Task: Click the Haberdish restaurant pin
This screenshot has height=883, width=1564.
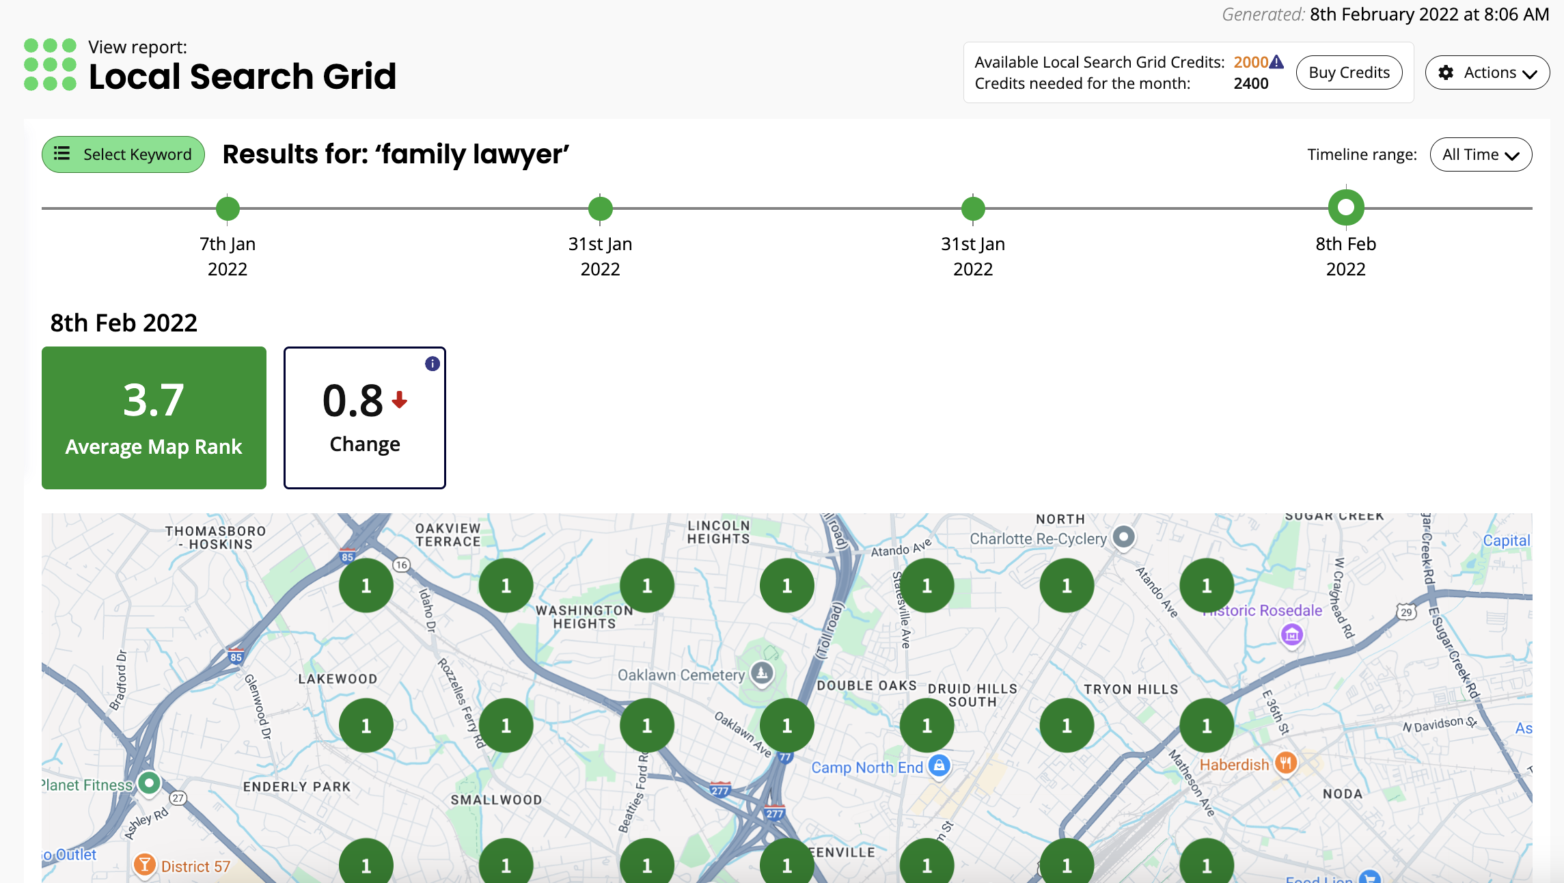Action: pos(1286,763)
